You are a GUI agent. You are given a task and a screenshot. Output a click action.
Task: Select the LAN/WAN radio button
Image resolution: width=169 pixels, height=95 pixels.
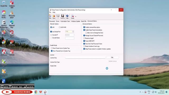point(59,27)
